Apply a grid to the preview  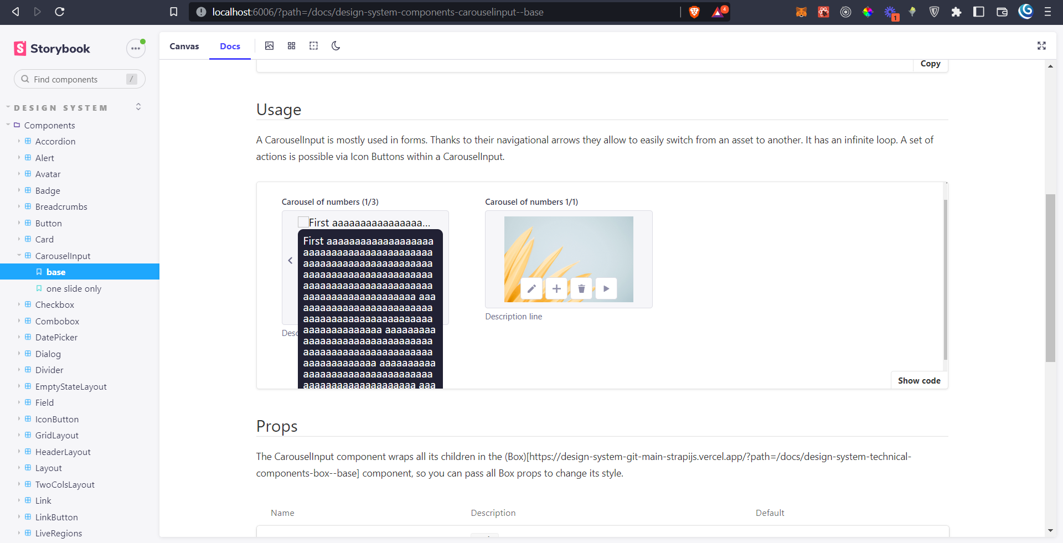coord(291,46)
